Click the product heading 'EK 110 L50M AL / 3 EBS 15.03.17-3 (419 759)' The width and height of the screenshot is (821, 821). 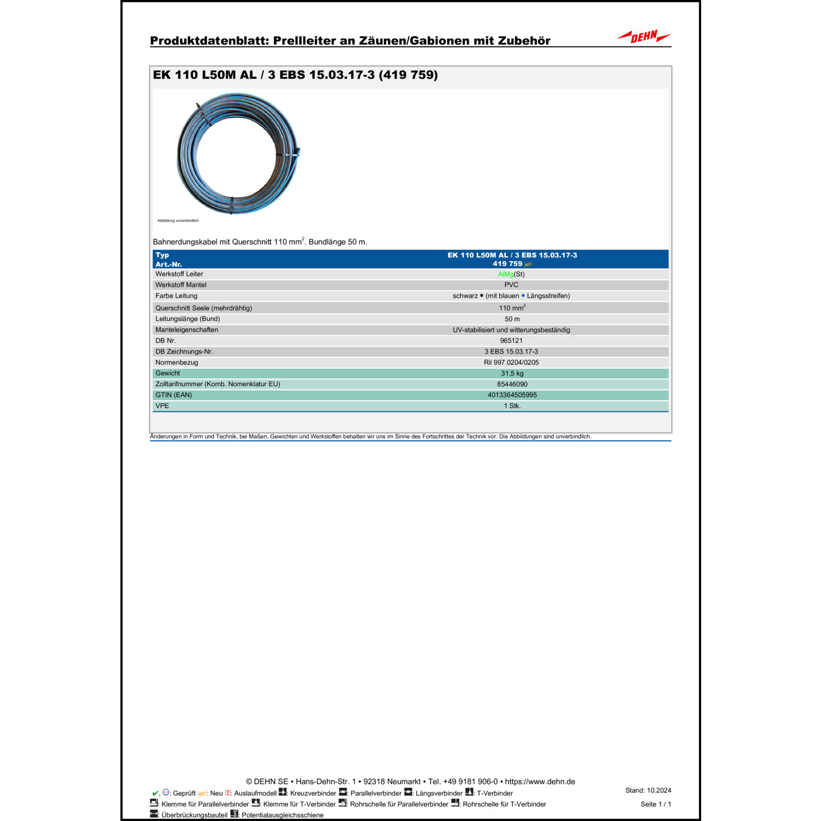pyautogui.click(x=296, y=75)
